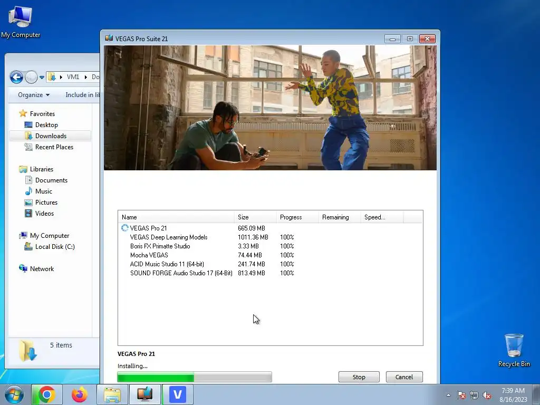Image resolution: width=540 pixels, height=405 pixels.
Task: Launch Google Chrome from the taskbar
Action: point(47,394)
